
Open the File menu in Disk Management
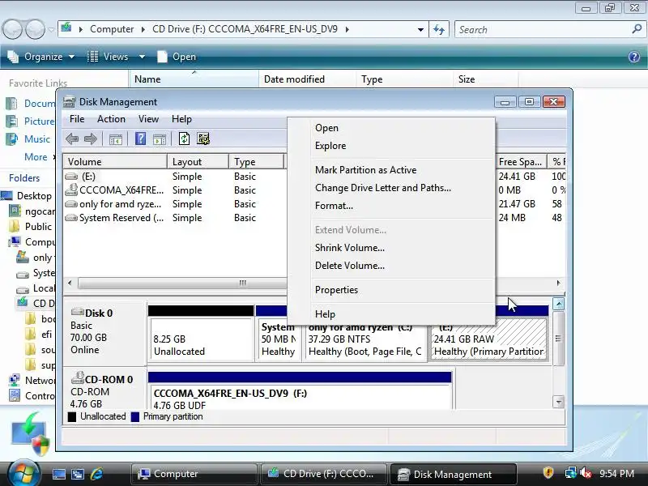pyautogui.click(x=77, y=119)
